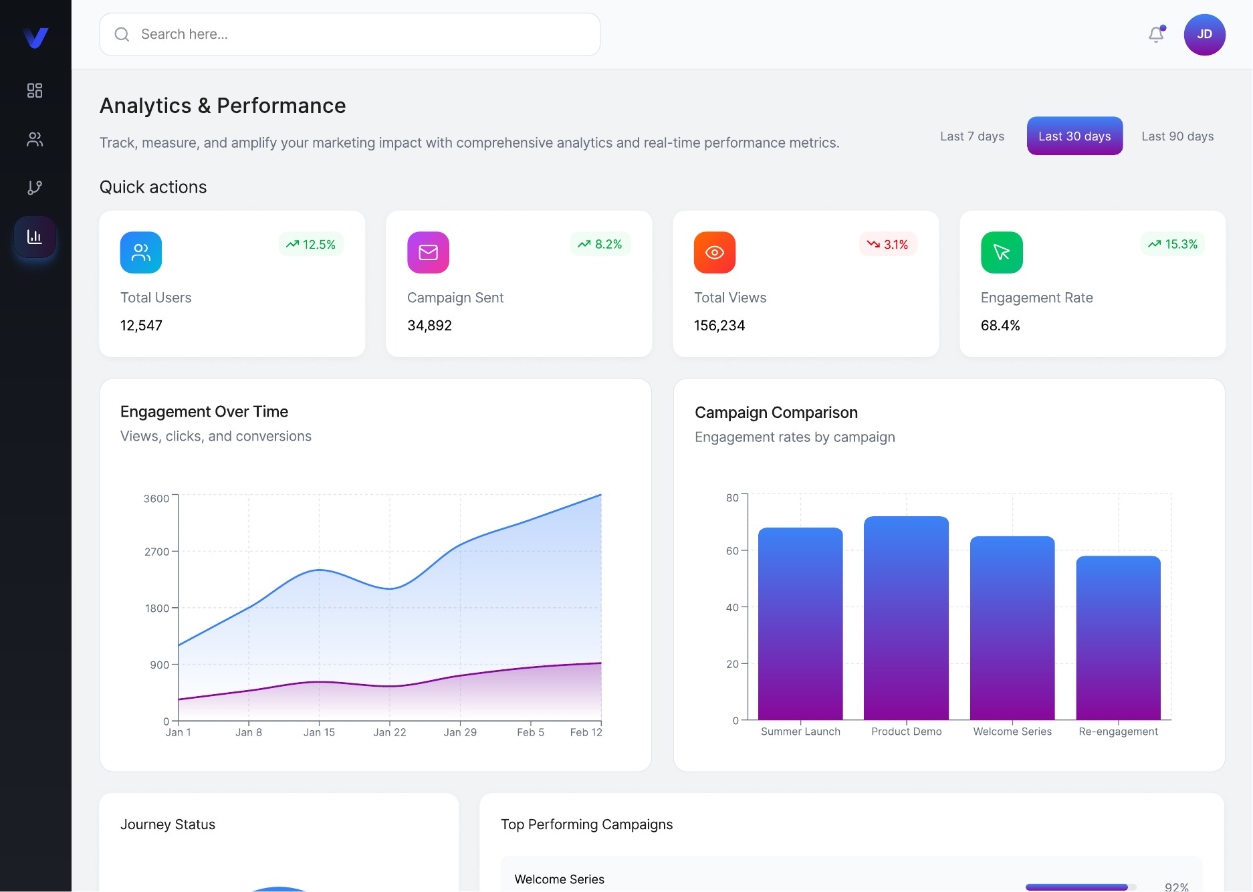Image resolution: width=1253 pixels, height=892 pixels.
Task: Click the Top Performing Campaigns heading
Action: pos(586,824)
